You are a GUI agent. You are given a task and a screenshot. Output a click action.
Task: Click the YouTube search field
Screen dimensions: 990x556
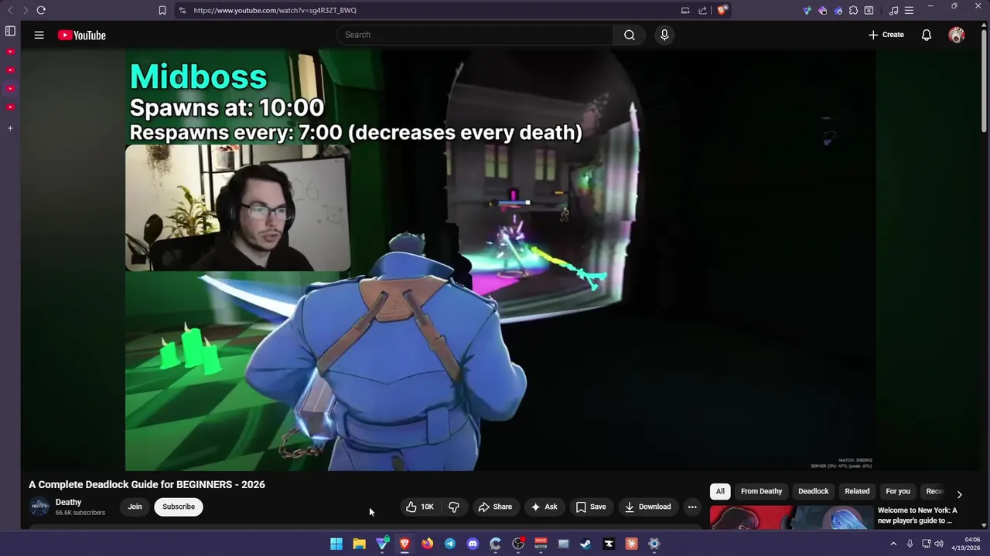475,35
